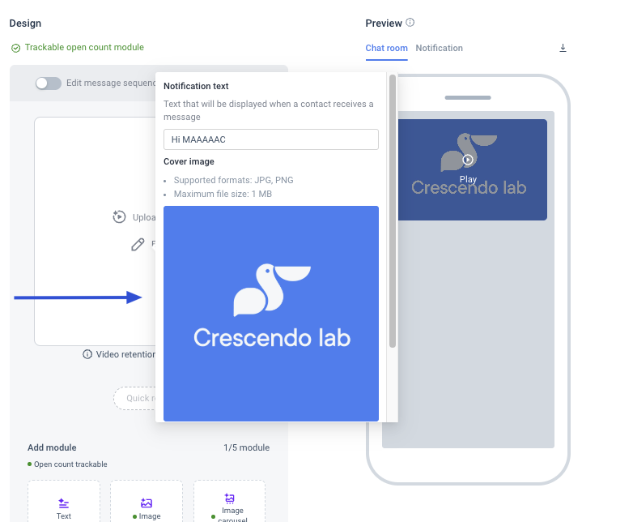This screenshot has width=633, height=522.
Task: Download the preview using the download icon
Action: click(x=563, y=48)
